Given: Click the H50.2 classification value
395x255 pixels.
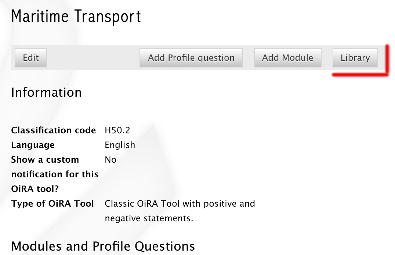Looking at the screenshot, I should 117,130.
